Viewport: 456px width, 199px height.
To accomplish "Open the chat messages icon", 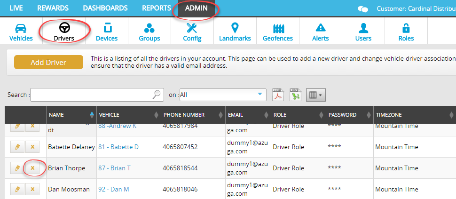I will pyautogui.click(x=362, y=9).
